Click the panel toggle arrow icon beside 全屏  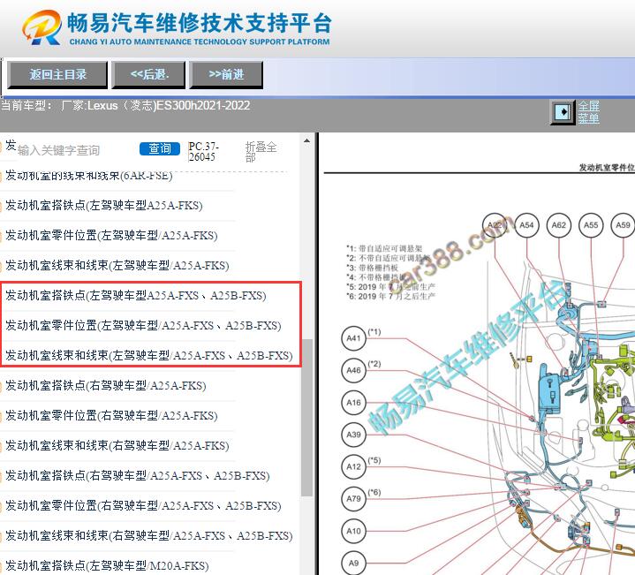[x=563, y=112]
